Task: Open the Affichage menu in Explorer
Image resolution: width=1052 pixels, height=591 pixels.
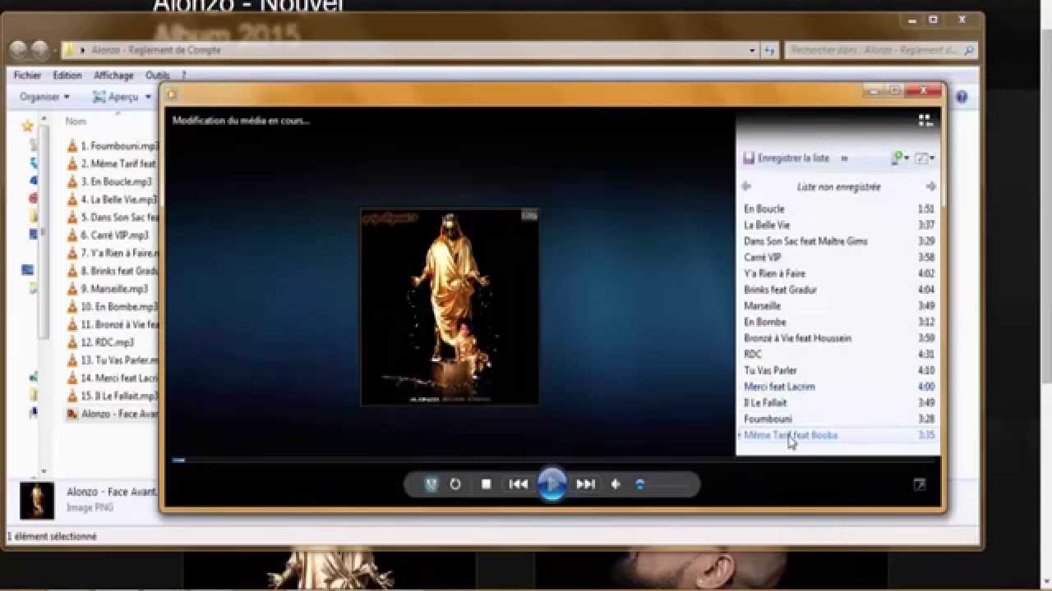Action: pyautogui.click(x=113, y=75)
